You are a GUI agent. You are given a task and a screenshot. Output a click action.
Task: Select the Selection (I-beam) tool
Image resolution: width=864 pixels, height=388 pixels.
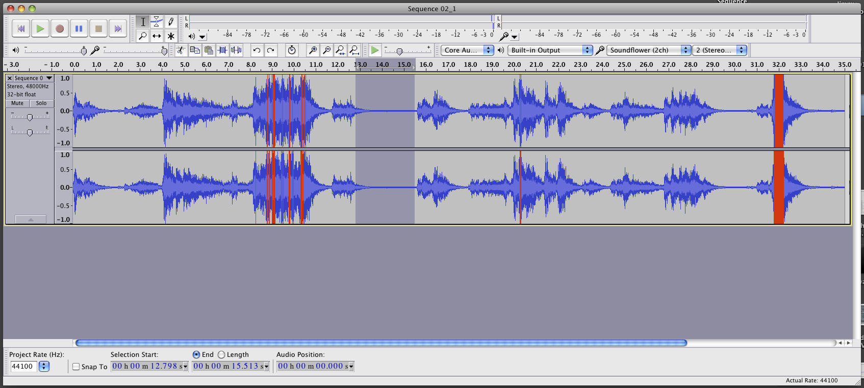click(x=143, y=22)
